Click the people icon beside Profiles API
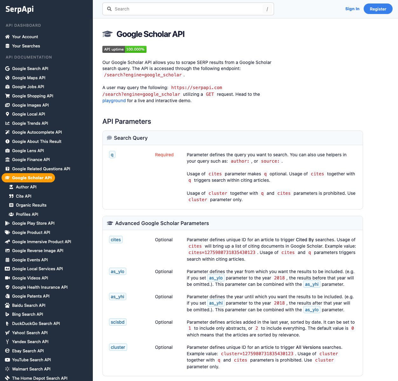 pyautogui.click(x=11, y=214)
